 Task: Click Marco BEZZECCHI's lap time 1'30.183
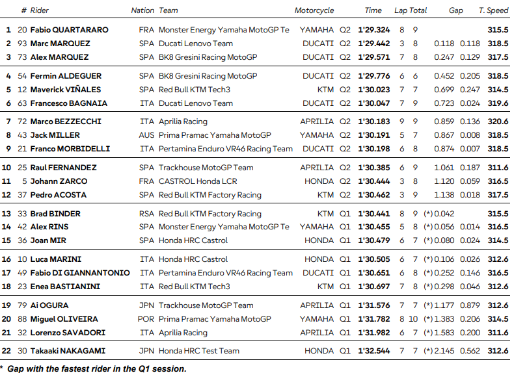coord(373,122)
